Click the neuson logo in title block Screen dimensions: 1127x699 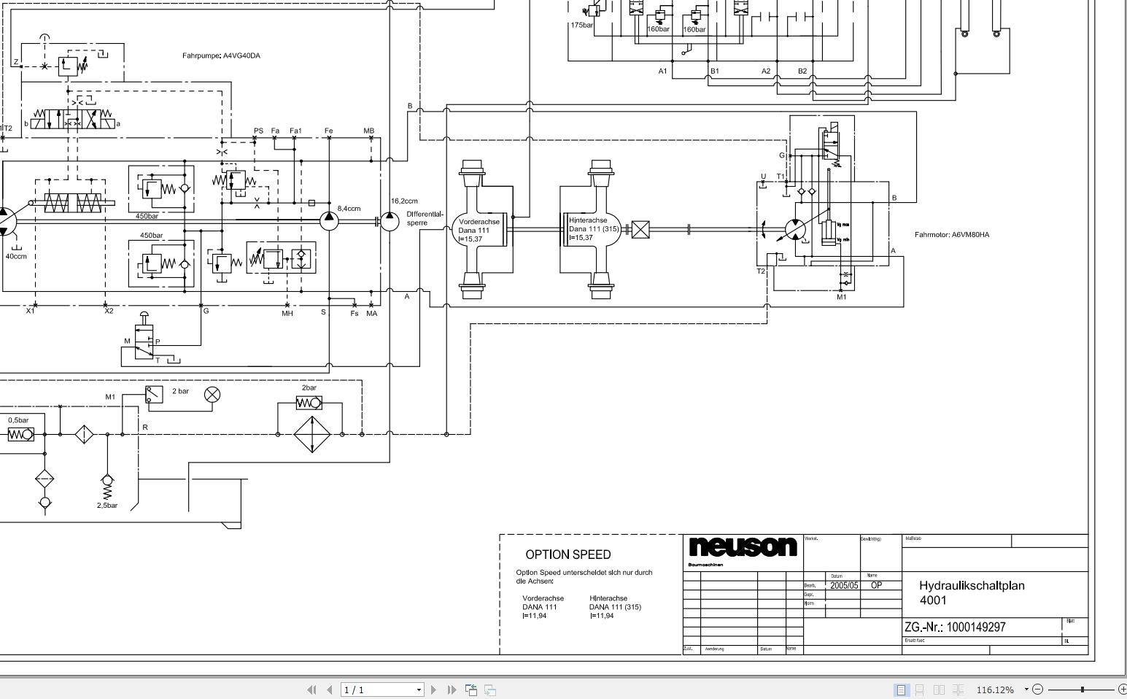tap(743, 547)
